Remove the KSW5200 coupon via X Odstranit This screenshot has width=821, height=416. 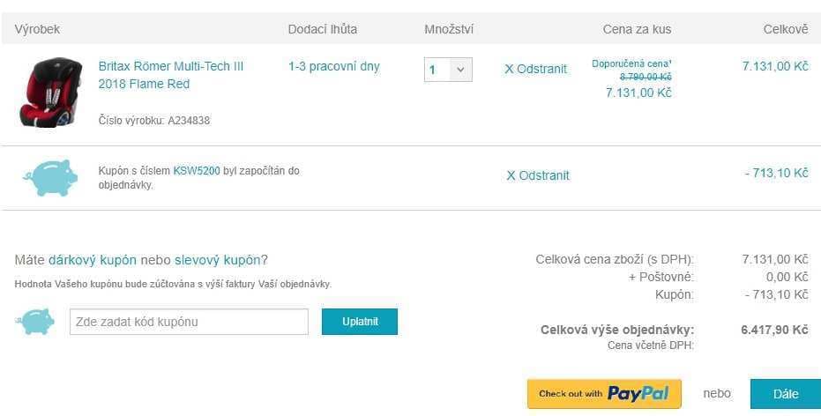pos(538,175)
